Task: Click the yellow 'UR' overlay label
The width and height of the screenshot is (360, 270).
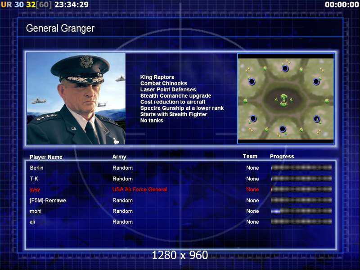Action: tap(6, 4)
